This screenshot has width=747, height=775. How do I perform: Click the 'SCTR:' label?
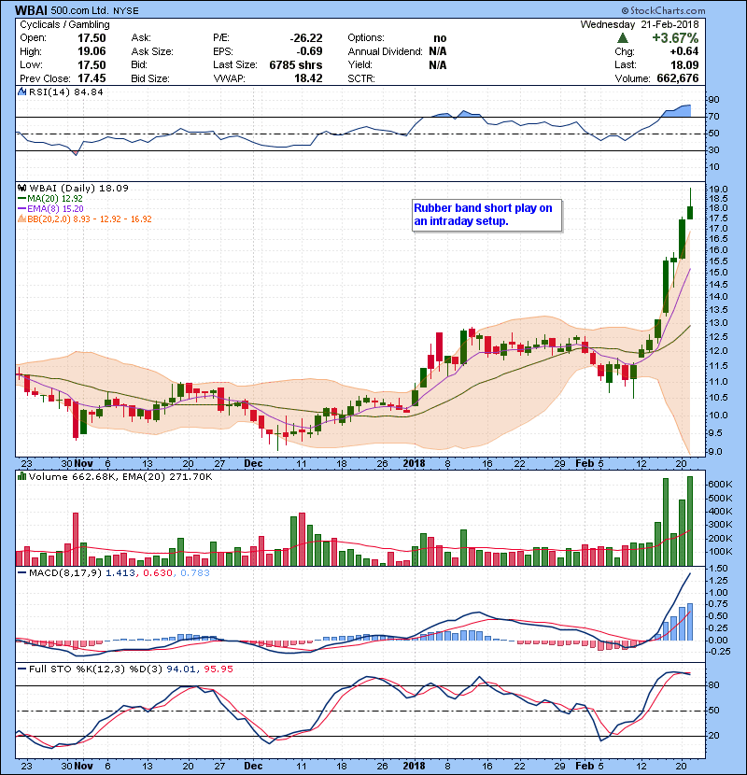(361, 78)
